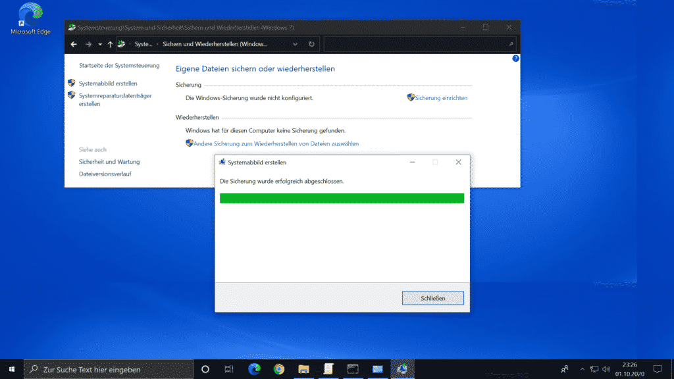The width and height of the screenshot is (674, 379).
Task: Launch Edge from taskbar
Action: pyautogui.click(x=255, y=370)
